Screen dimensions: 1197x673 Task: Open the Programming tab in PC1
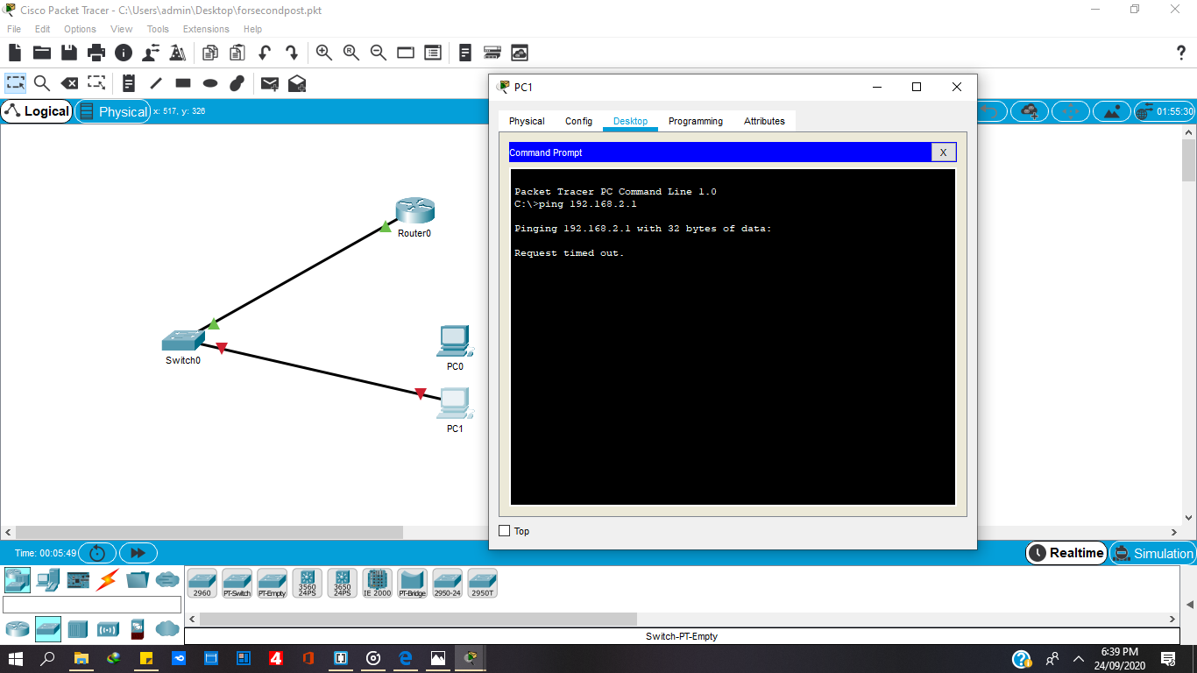coord(696,121)
